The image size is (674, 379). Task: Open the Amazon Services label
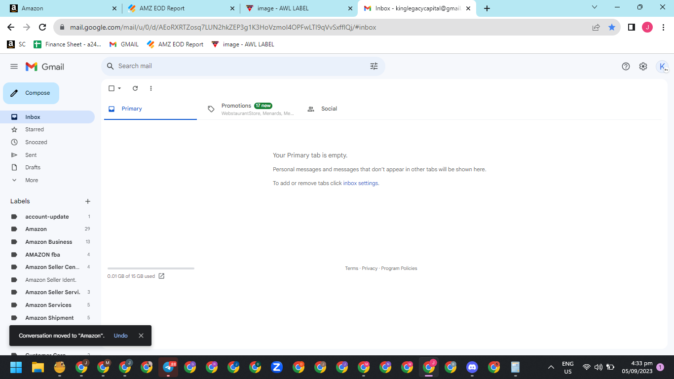(47, 305)
